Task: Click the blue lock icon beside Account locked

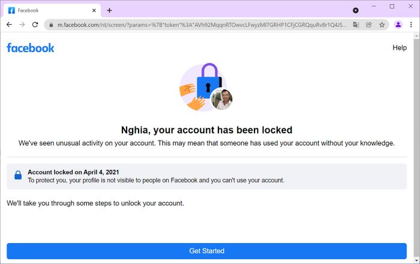Action: tap(18, 175)
